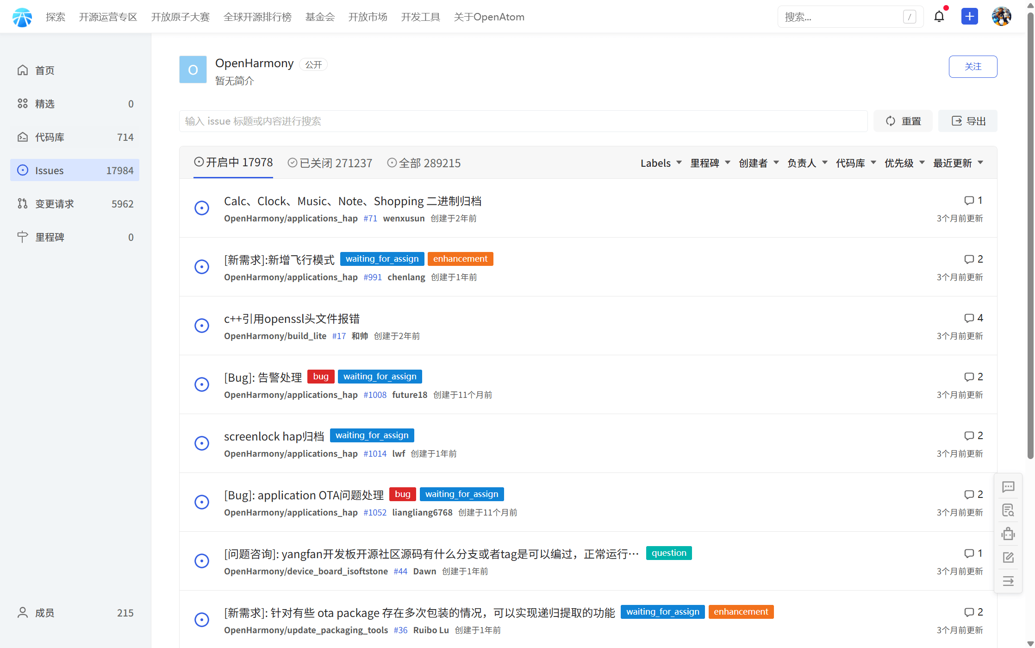Switch to 全部 289215 tab
The image size is (1035, 648).
[424, 163]
